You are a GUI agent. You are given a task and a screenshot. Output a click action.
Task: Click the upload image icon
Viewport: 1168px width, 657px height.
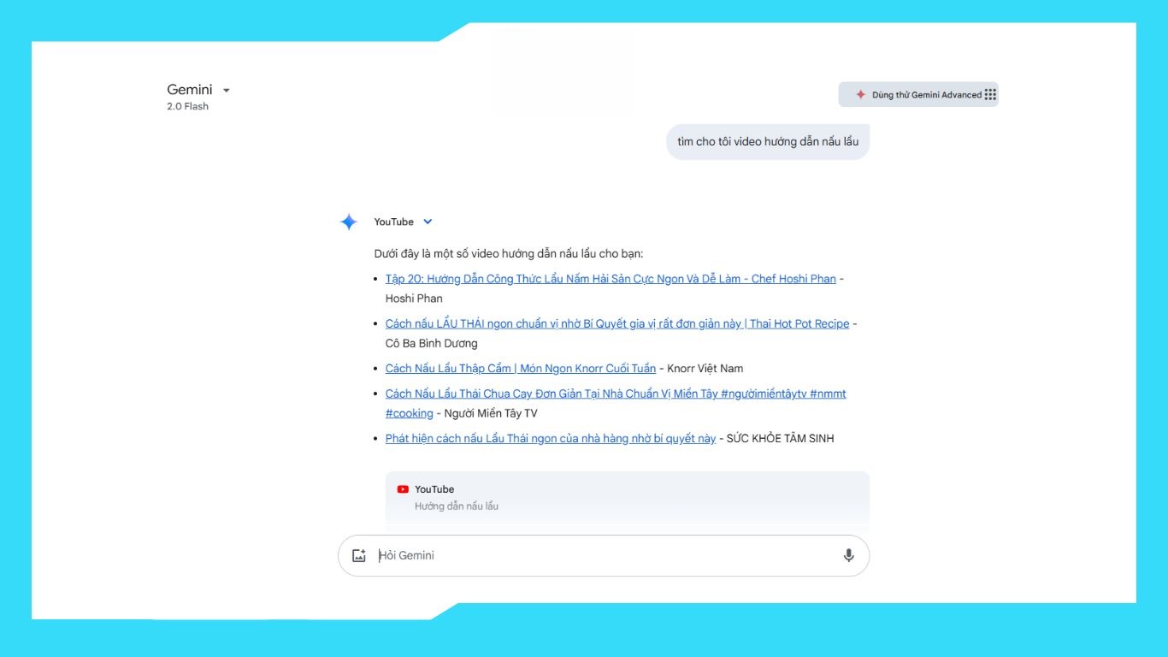(x=359, y=555)
